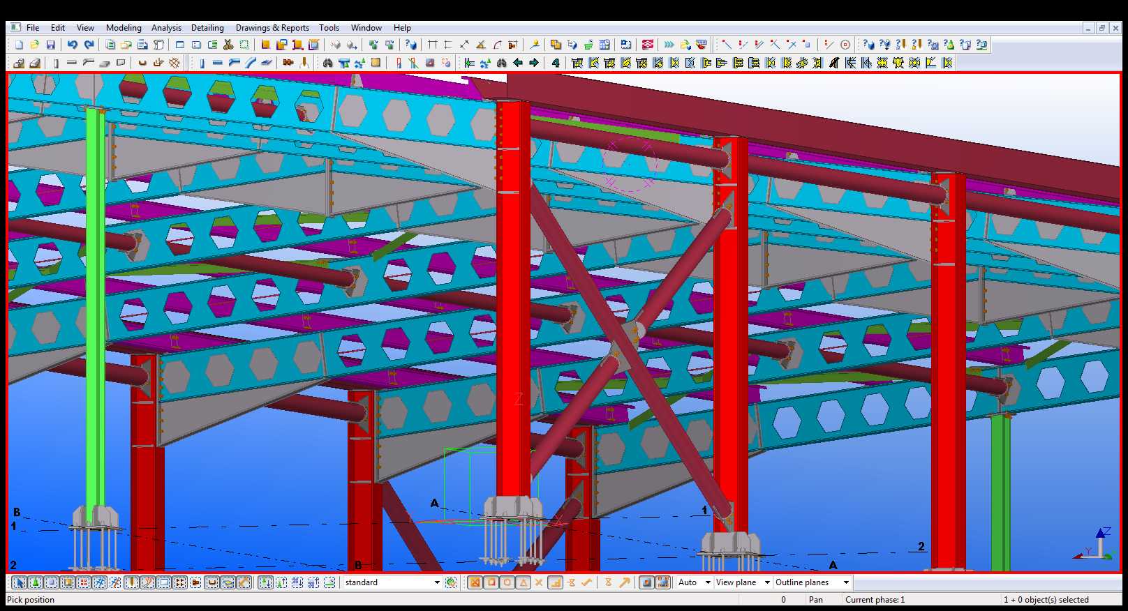Open the component catalog binoculars icon
Image resolution: width=1128 pixels, height=611 pixels.
pos(327,63)
